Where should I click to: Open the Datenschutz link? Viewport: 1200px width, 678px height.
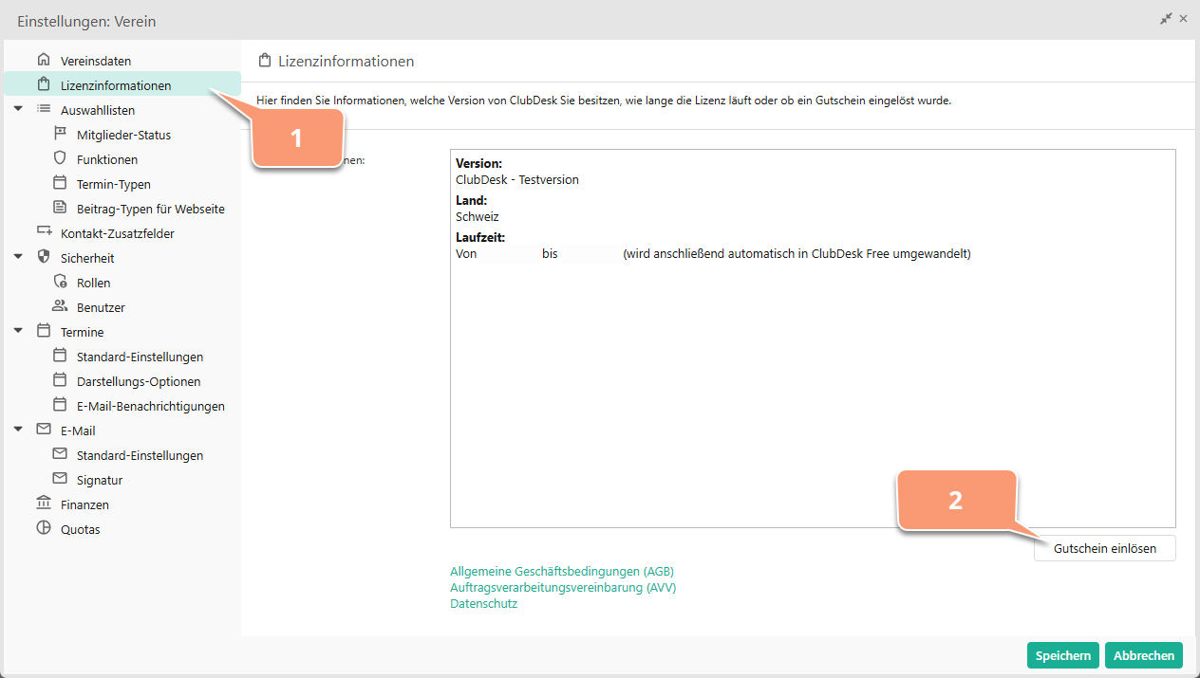(483, 603)
